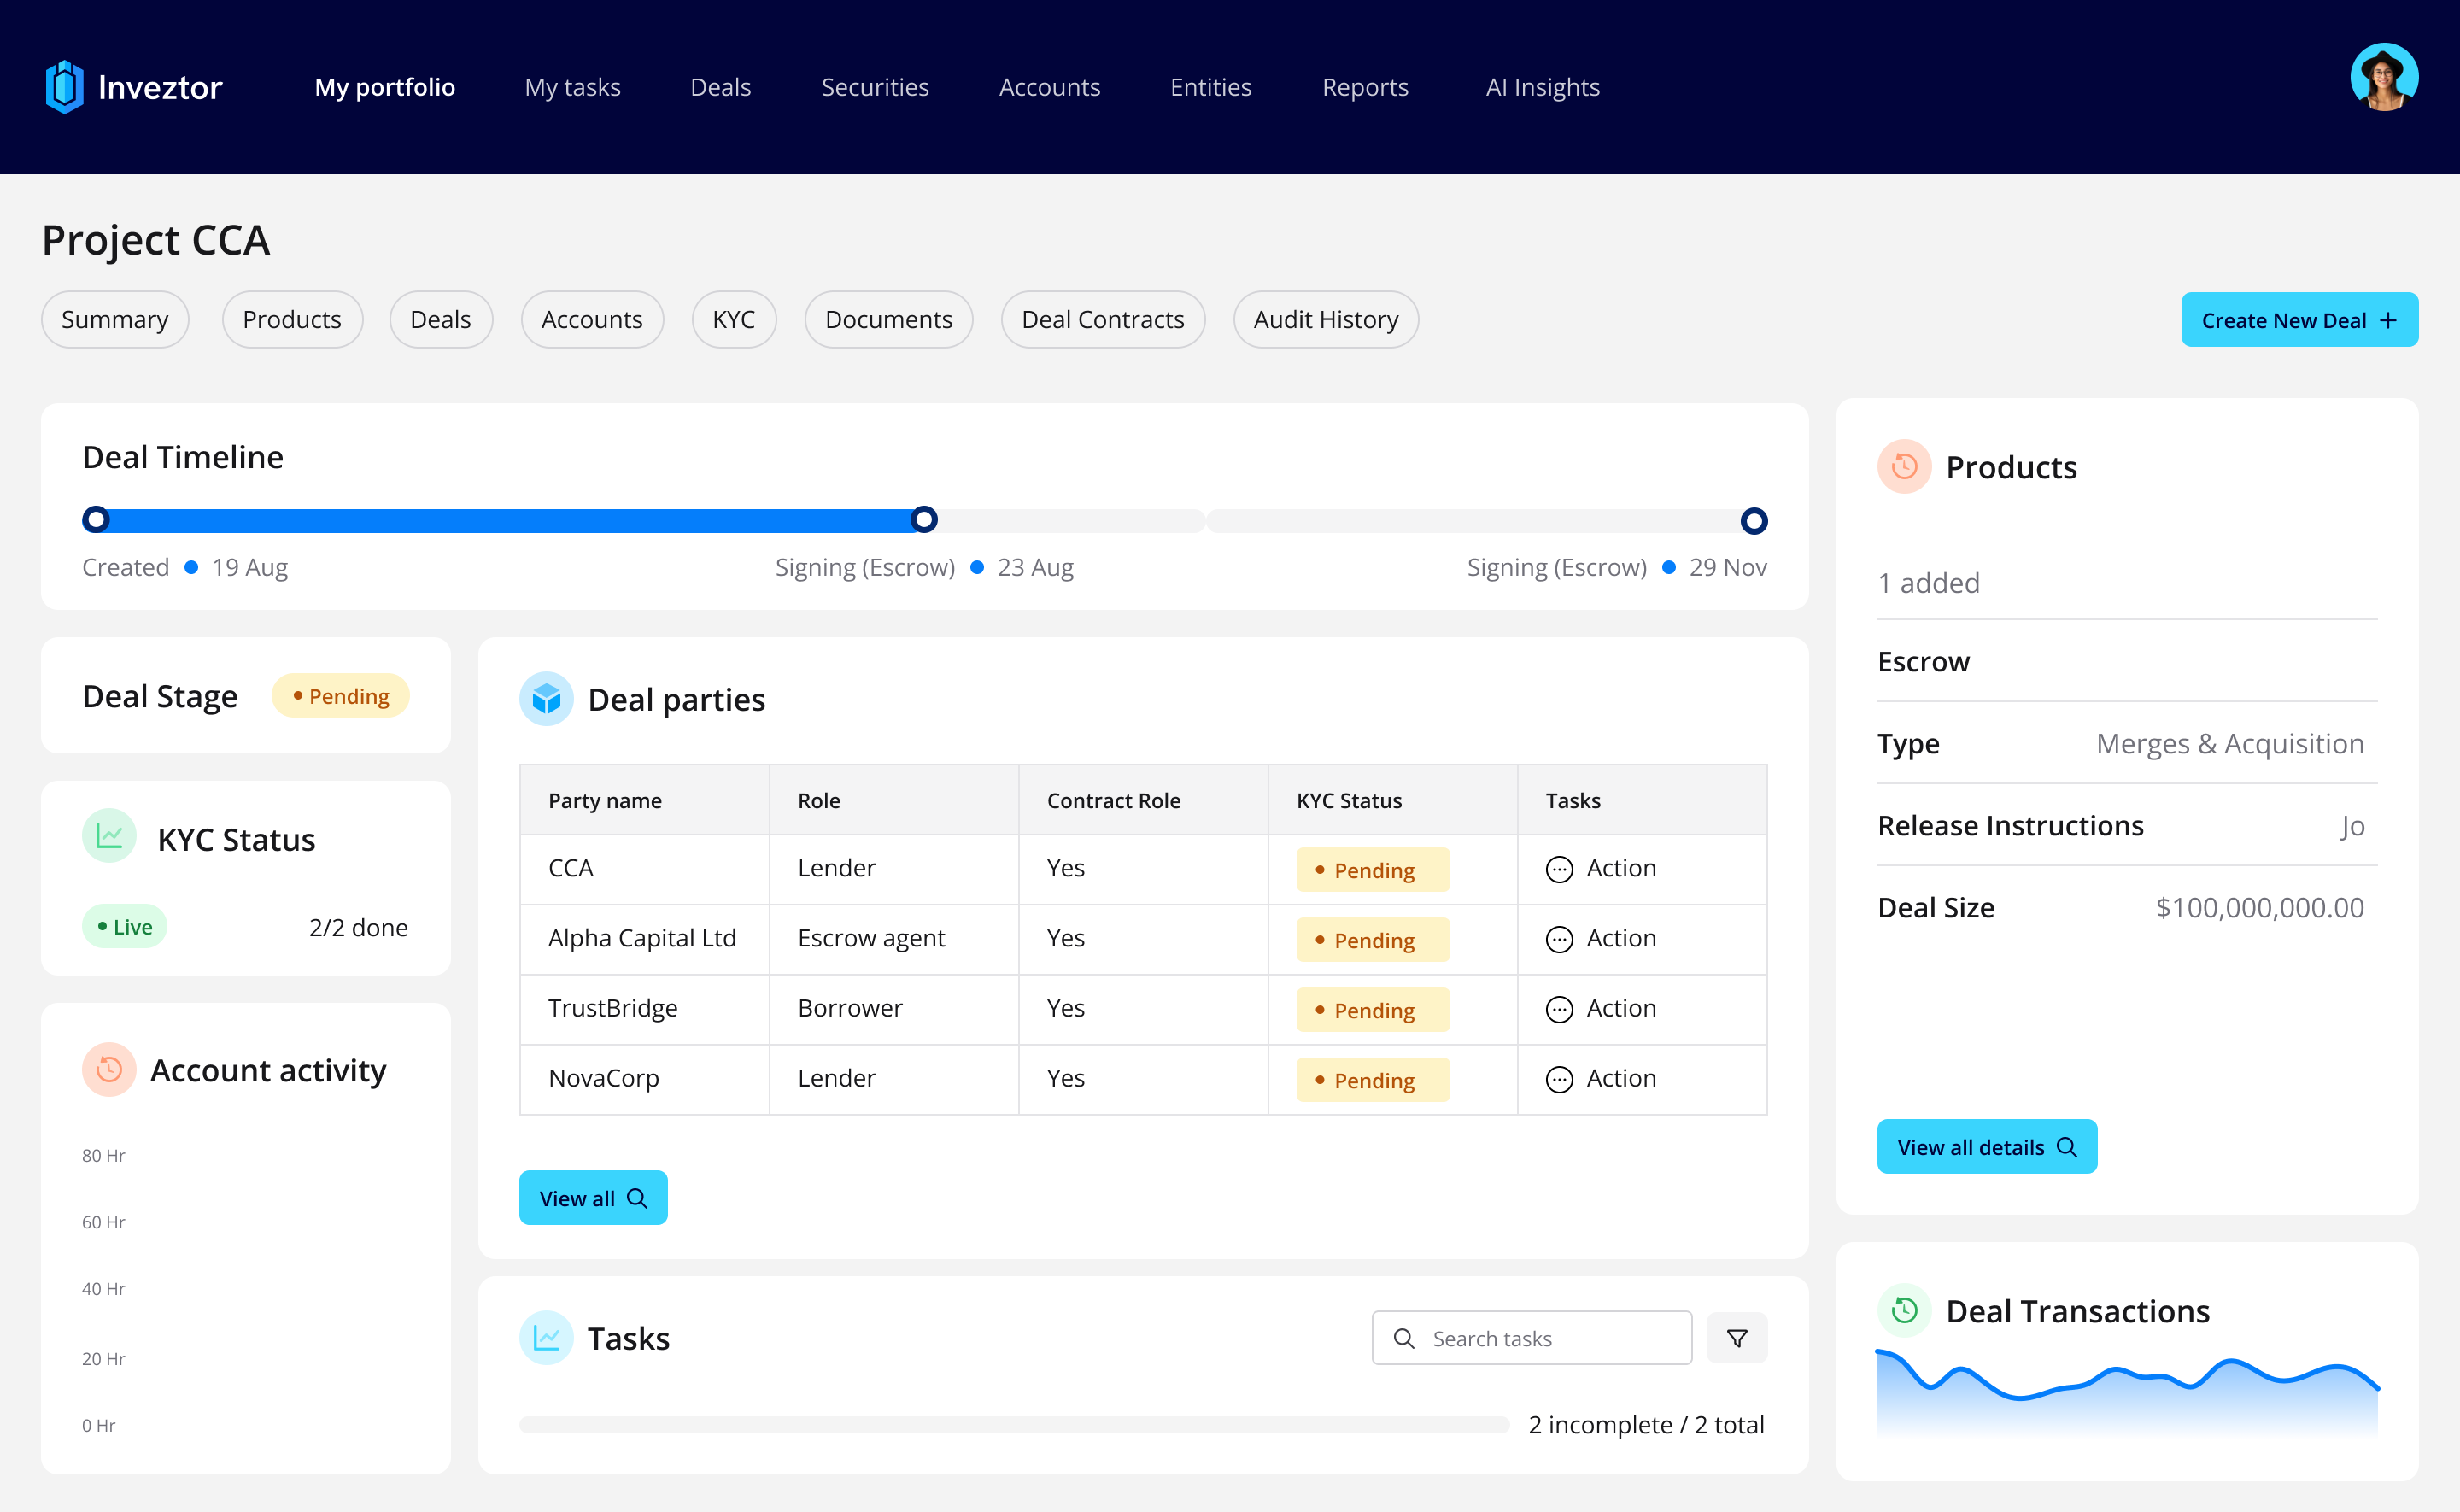Click the tasks filter funnel icon
This screenshot has width=2460, height=1512.
click(1737, 1338)
